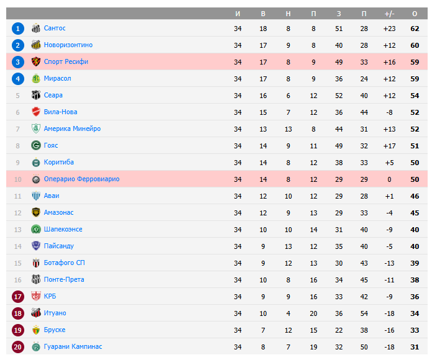Screen dimensions: 432x360
Task: Click the Santos club crest icon
Action: [35, 29]
